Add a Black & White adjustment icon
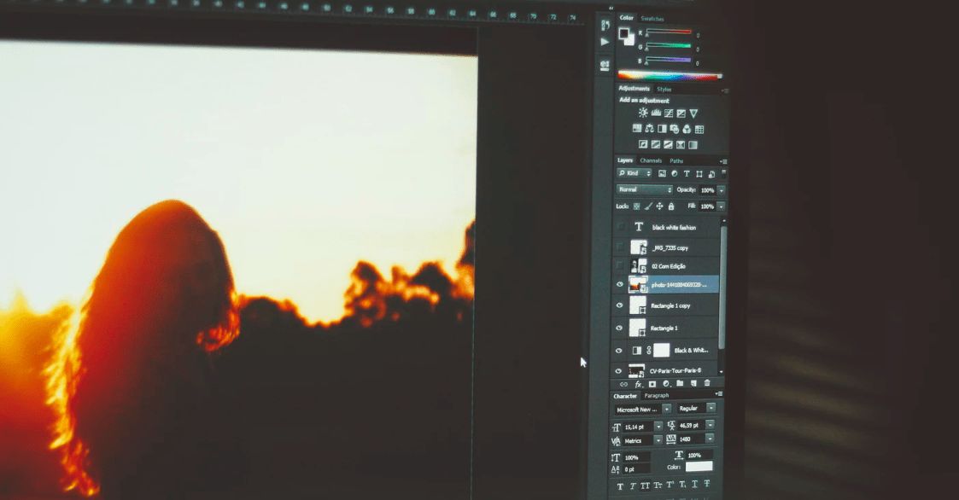Screen dimensions: 959x500 (x=662, y=129)
